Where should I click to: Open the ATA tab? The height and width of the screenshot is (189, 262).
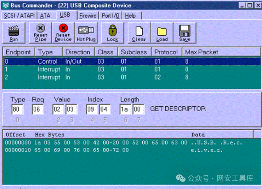[45, 16]
